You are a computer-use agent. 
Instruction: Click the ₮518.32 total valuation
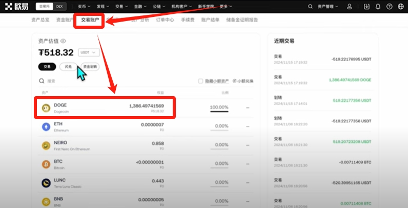pos(56,52)
